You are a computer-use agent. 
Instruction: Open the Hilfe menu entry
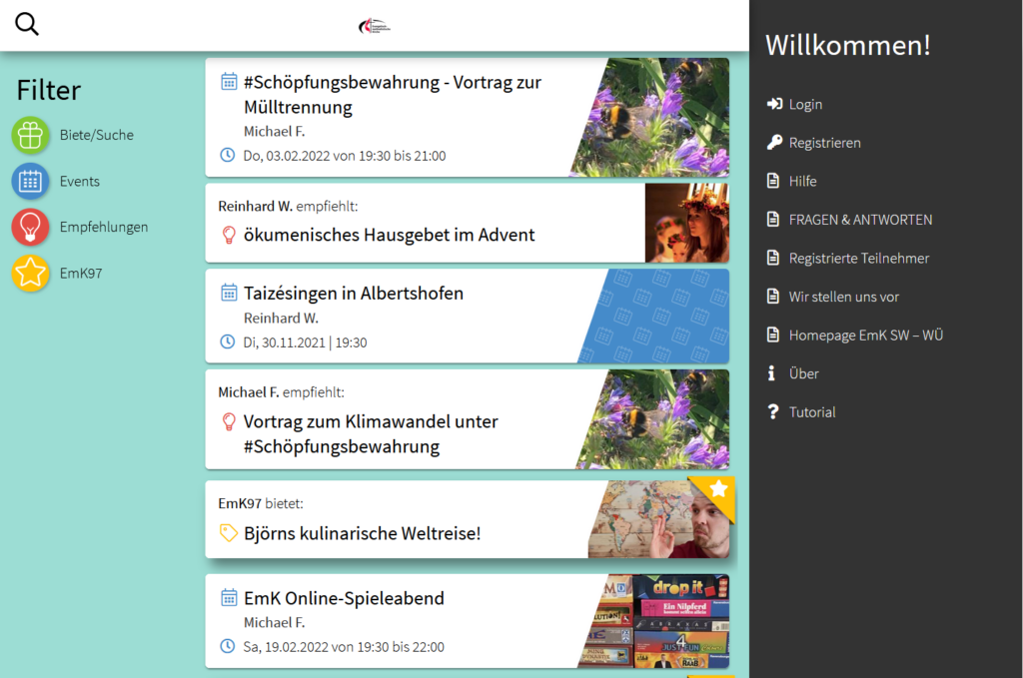(x=802, y=181)
